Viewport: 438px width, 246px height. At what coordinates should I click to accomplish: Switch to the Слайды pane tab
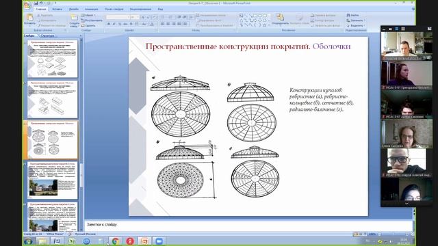[29, 36]
